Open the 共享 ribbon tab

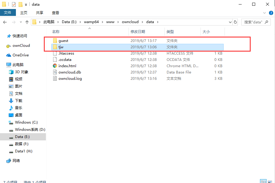coord(40,13)
